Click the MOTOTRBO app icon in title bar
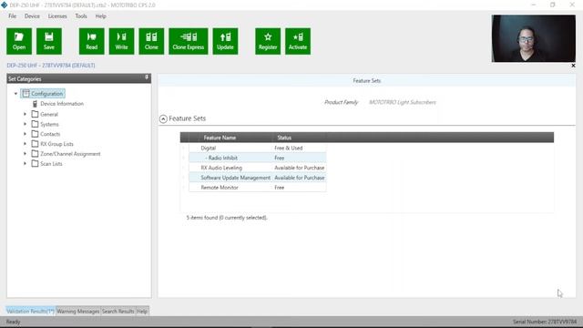583x328 pixels. (4, 5)
